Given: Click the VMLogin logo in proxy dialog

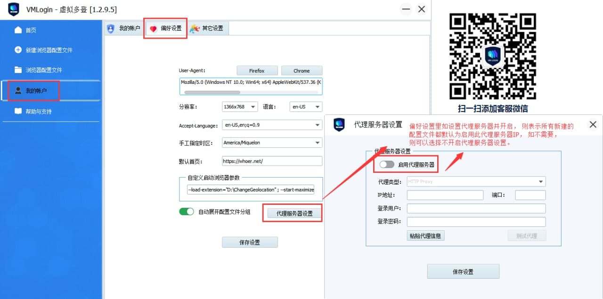Looking at the screenshot, I should click(339, 125).
